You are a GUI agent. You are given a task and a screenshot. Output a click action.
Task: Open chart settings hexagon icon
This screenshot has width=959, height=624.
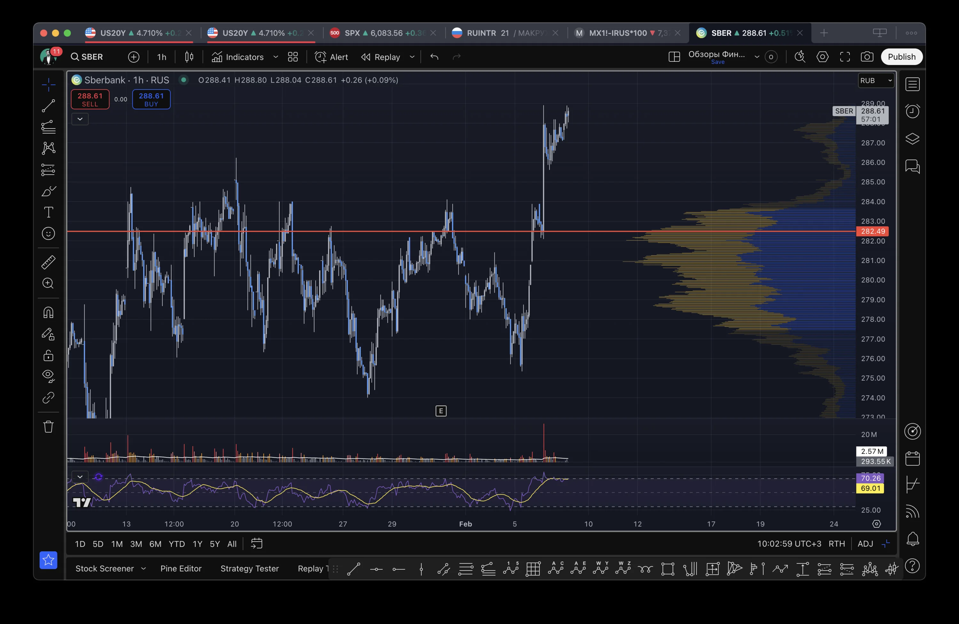[823, 57]
